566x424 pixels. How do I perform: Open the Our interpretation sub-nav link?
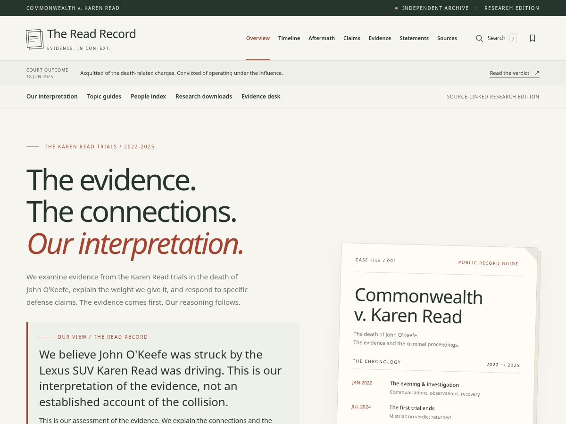[x=52, y=97]
